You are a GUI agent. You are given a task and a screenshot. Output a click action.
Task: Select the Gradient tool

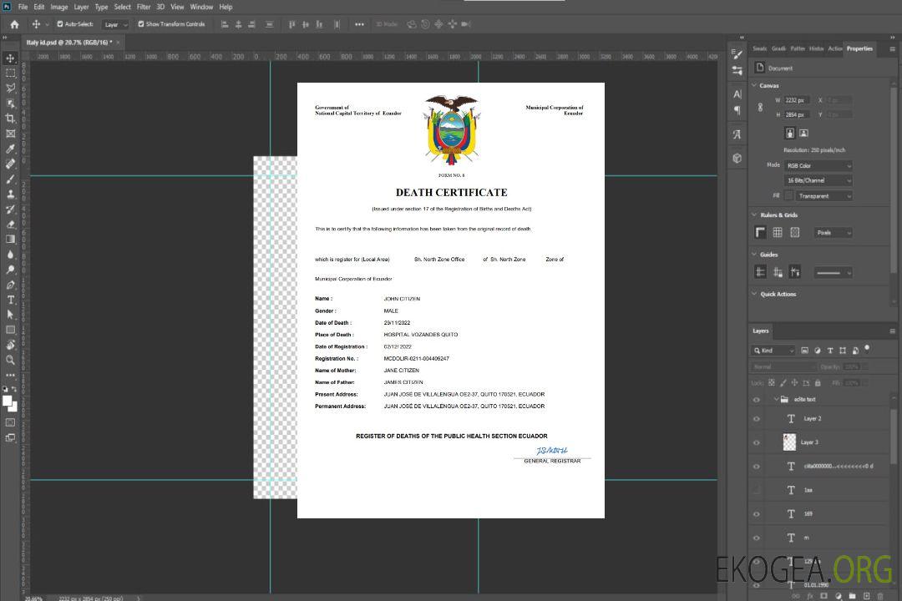point(10,240)
